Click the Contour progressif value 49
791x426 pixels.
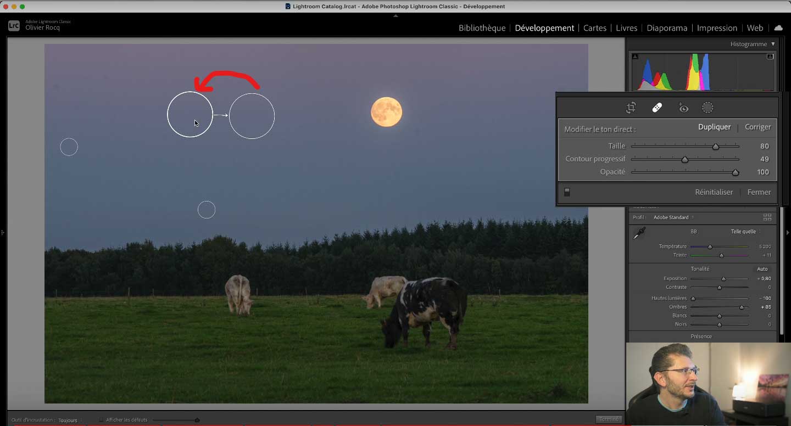pyautogui.click(x=765, y=159)
